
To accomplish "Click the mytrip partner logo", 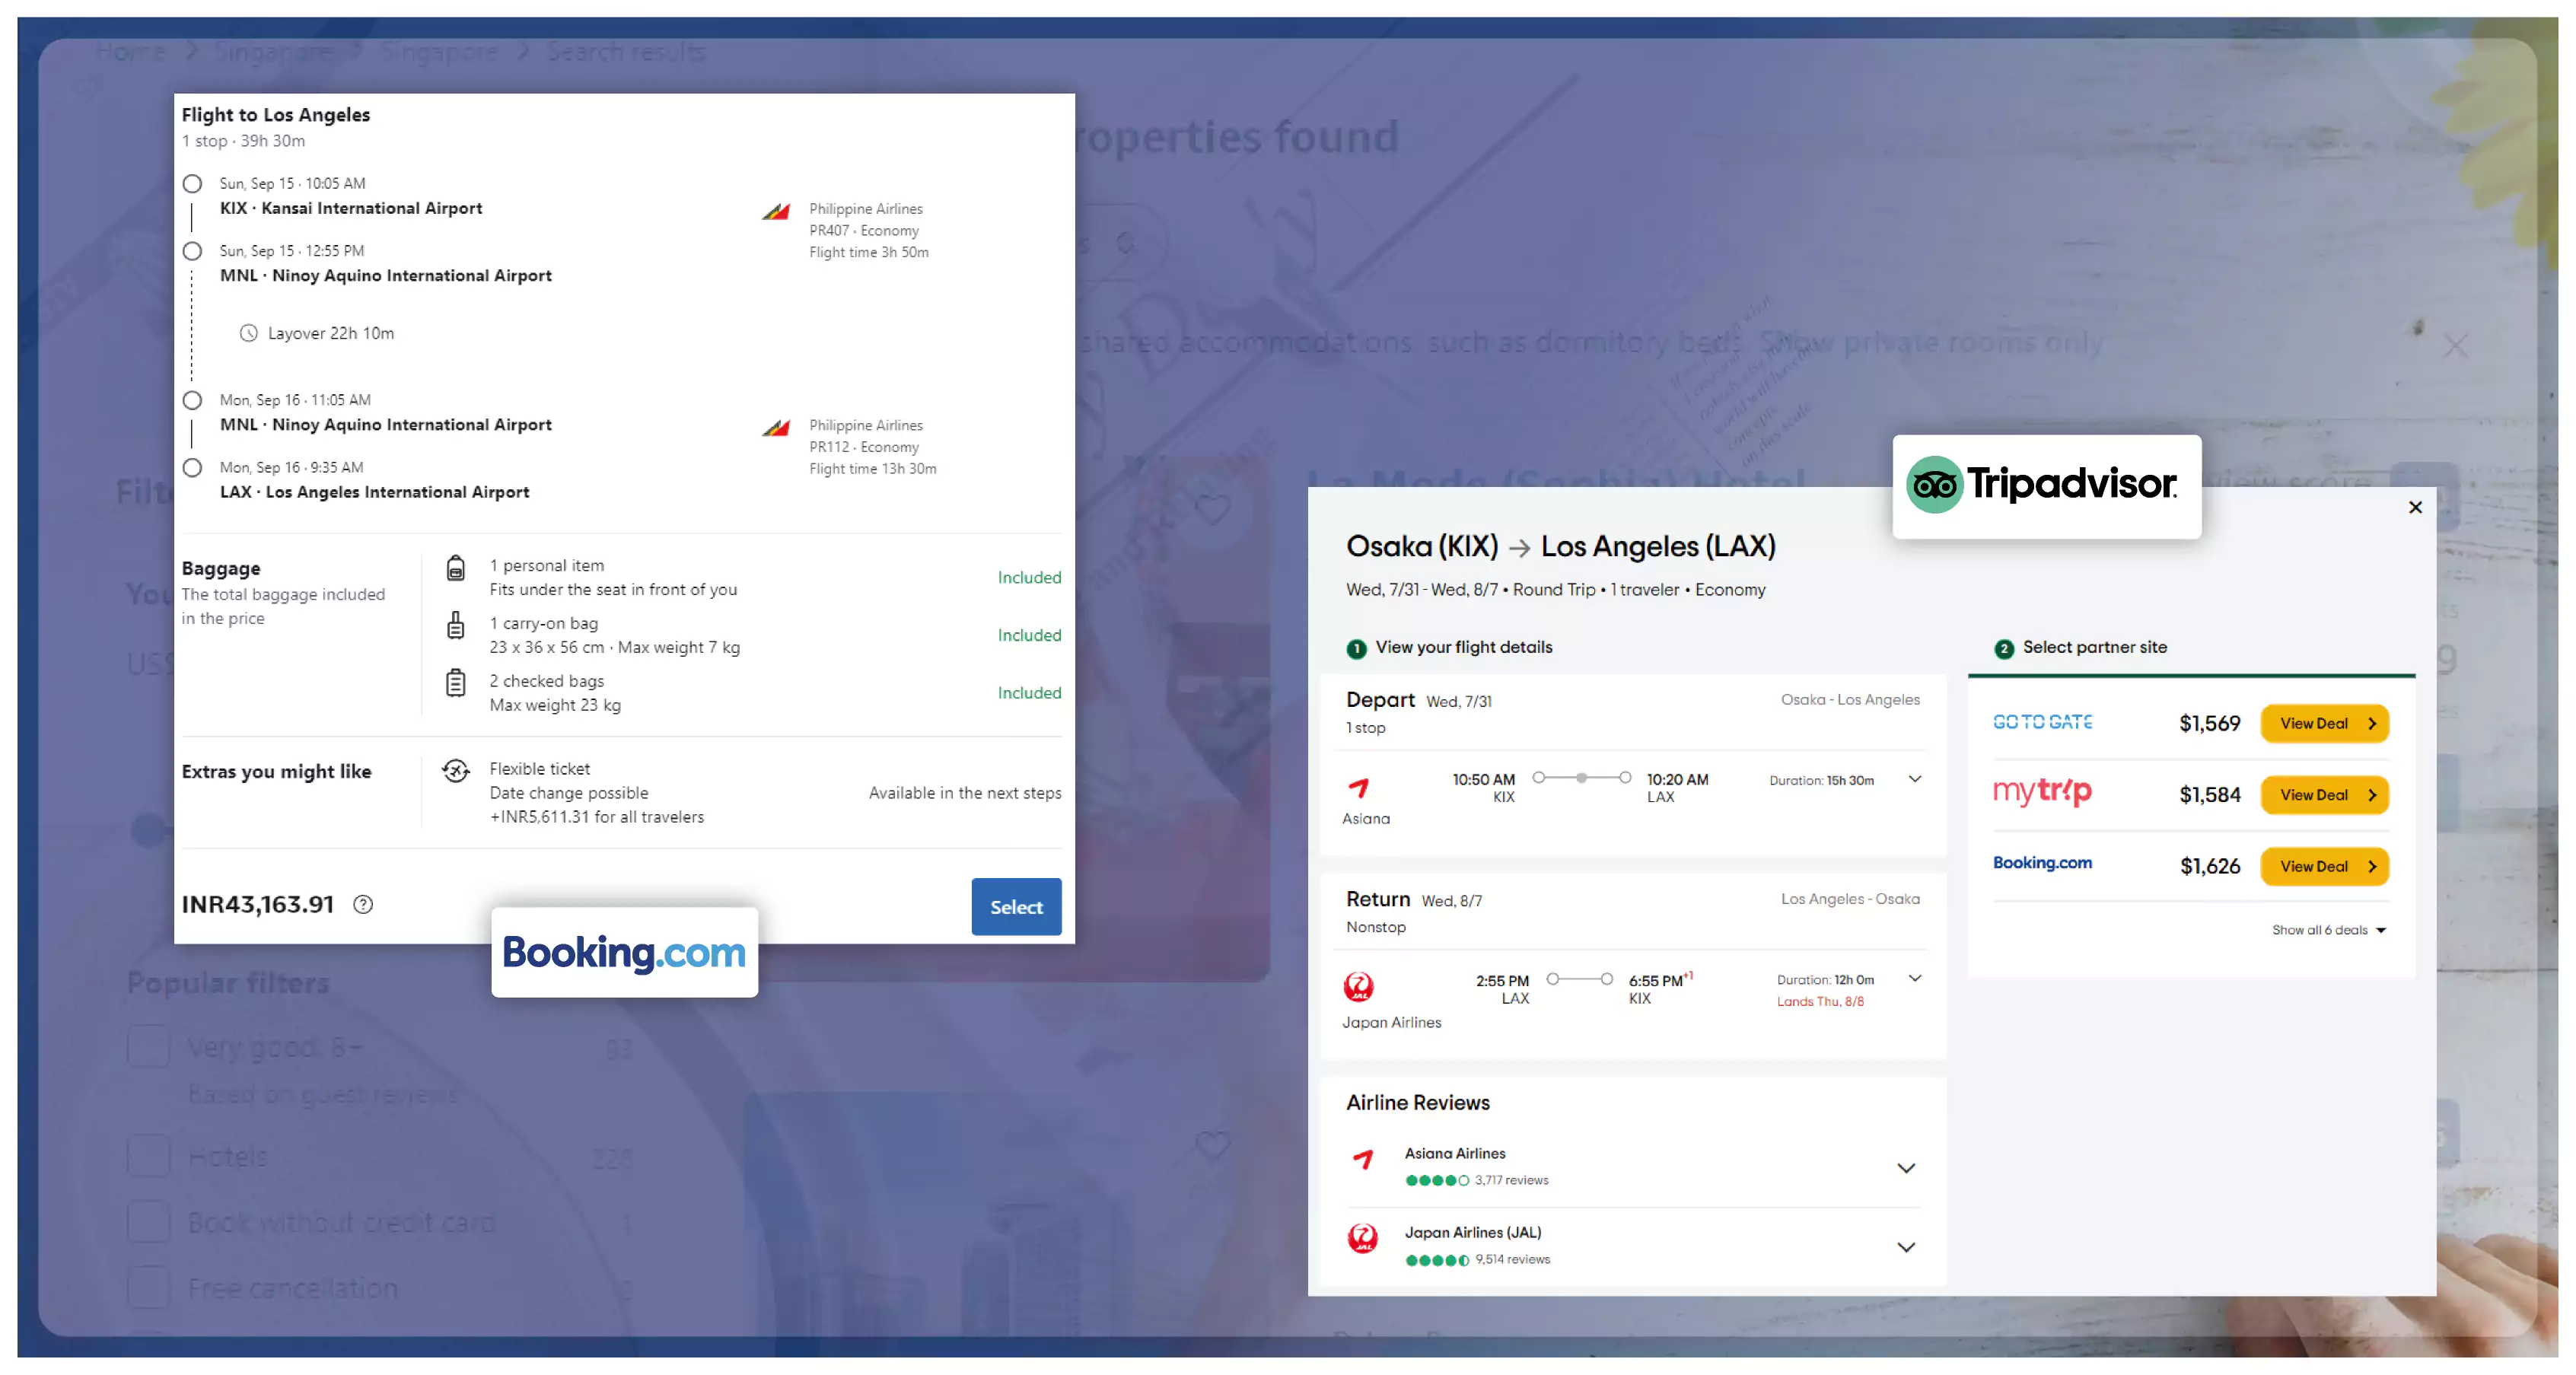I will [2042, 791].
